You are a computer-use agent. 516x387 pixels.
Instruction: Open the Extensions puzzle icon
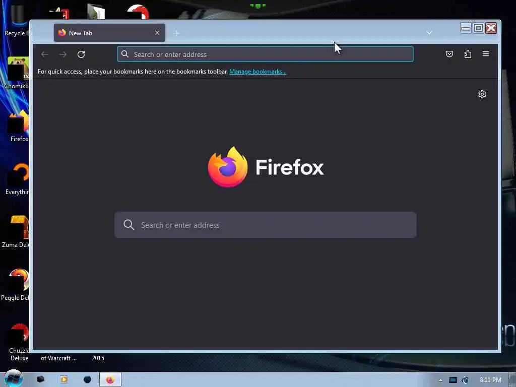pyautogui.click(x=468, y=54)
